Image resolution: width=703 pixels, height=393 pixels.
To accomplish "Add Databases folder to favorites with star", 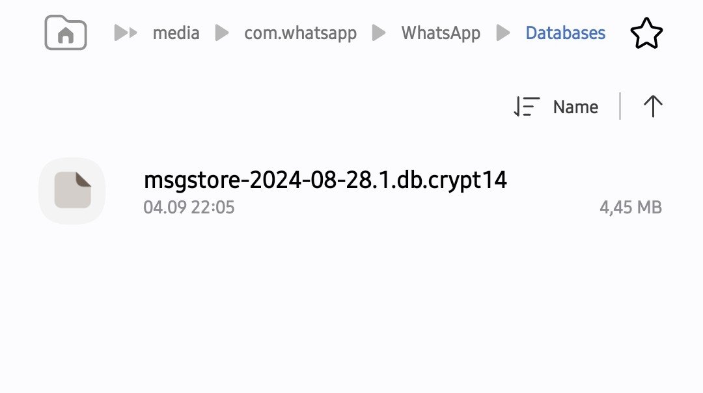I will [646, 33].
